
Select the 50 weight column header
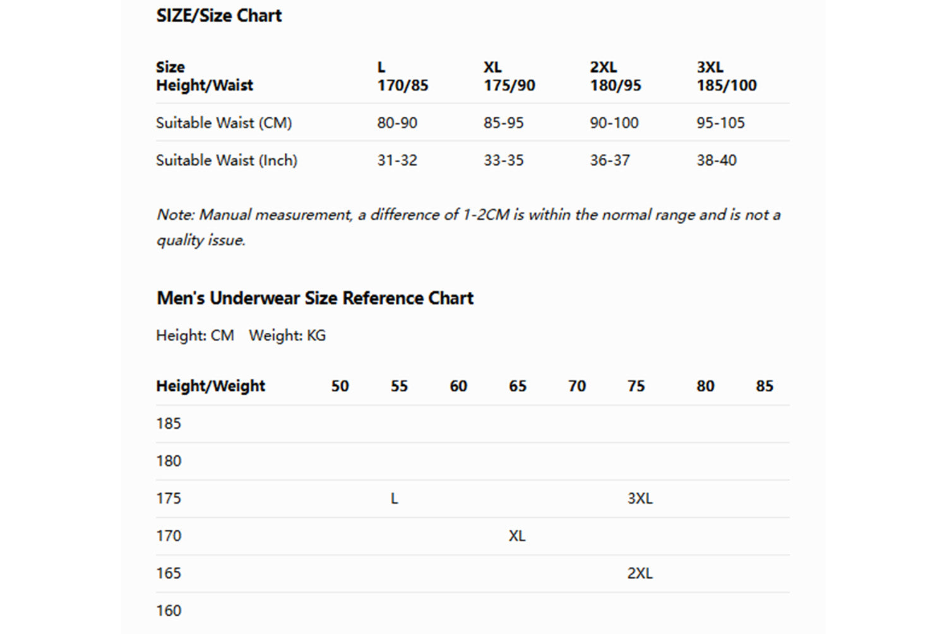tap(340, 386)
